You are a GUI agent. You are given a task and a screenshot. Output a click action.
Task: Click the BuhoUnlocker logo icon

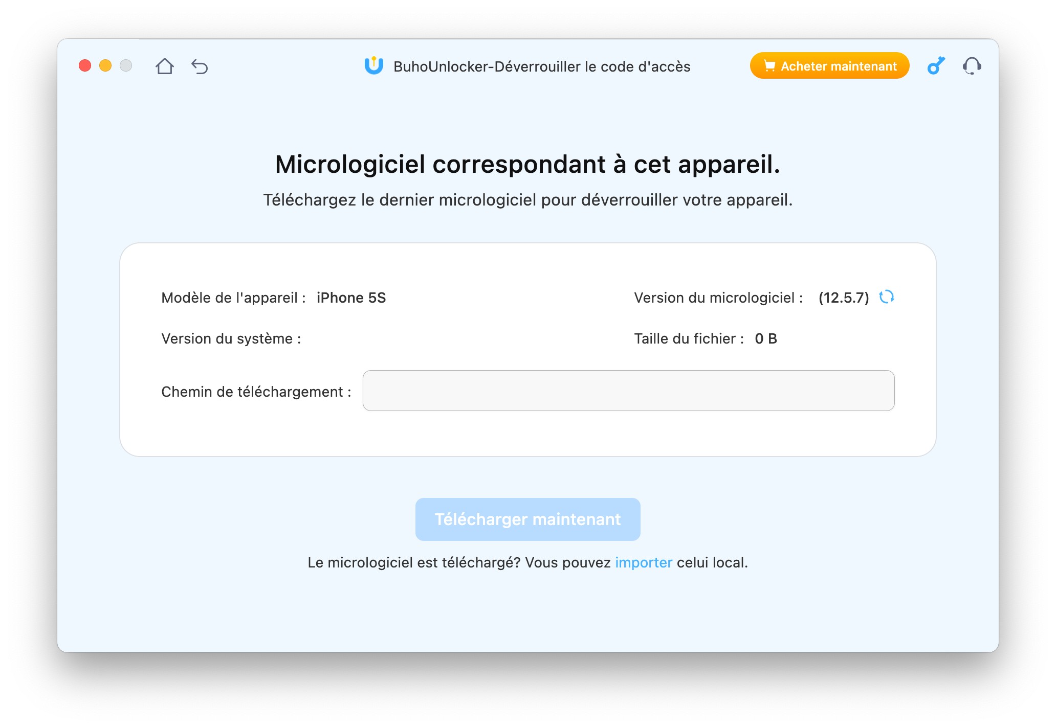point(374,65)
